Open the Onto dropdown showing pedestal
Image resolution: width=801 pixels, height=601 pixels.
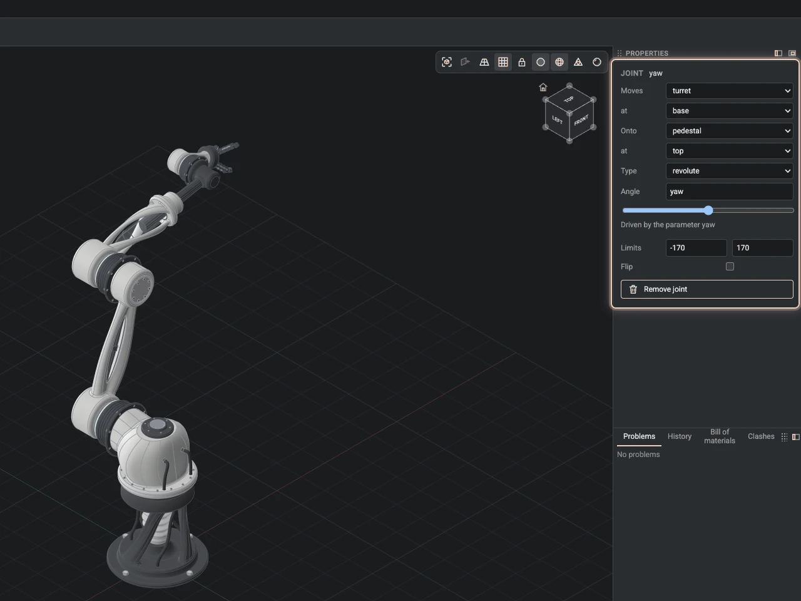[x=730, y=131]
